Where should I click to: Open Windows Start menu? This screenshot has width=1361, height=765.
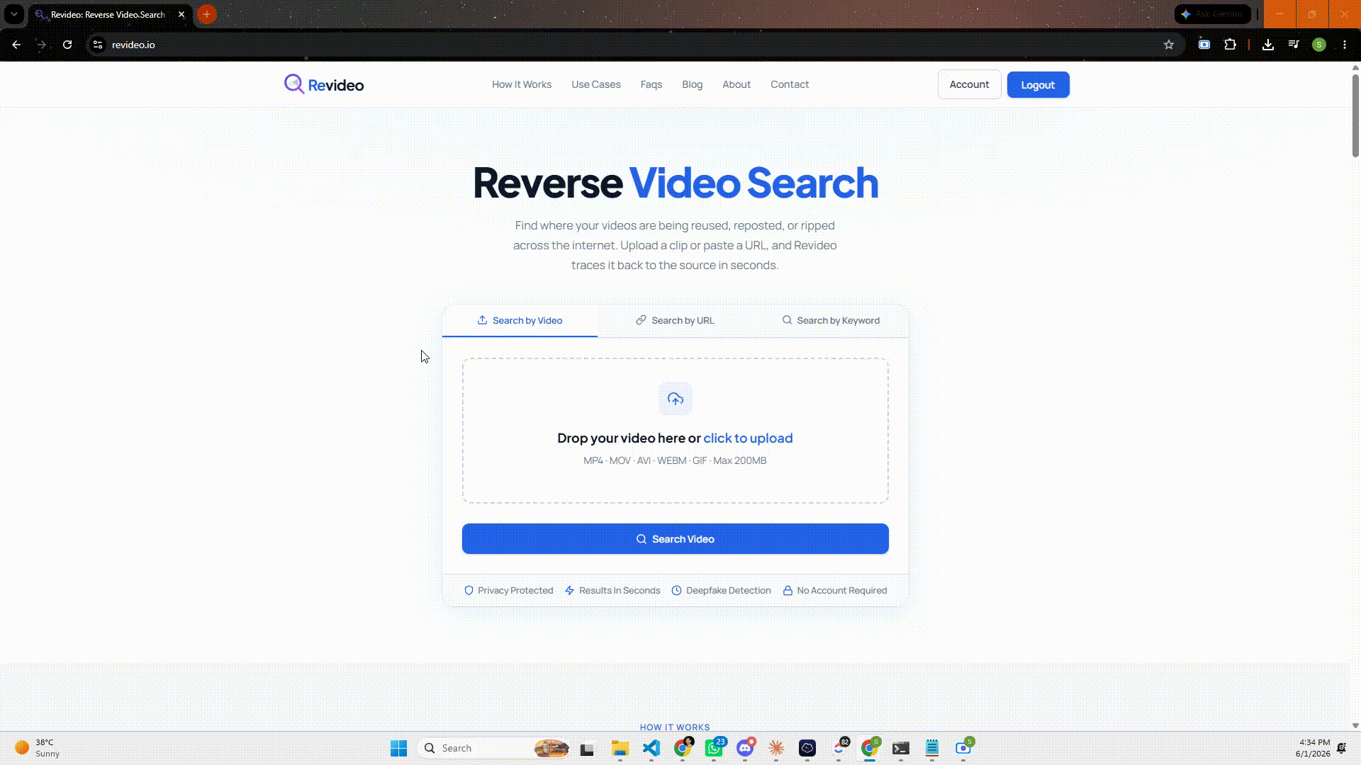(399, 748)
